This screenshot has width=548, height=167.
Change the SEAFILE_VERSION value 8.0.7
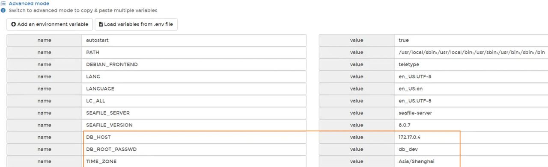pos(471,126)
